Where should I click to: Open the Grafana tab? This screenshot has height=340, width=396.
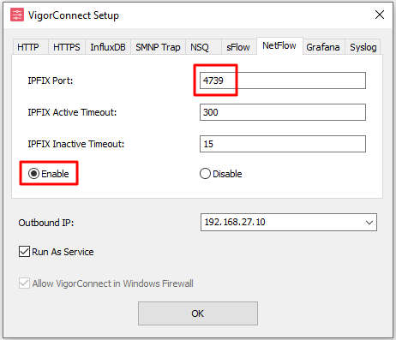click(323, 47)
